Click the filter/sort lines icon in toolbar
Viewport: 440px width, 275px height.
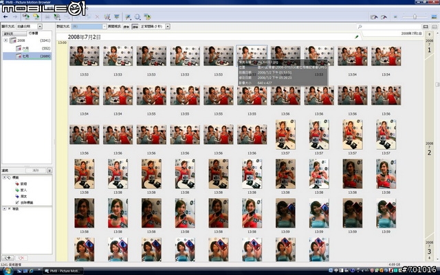tap(117, 17)
